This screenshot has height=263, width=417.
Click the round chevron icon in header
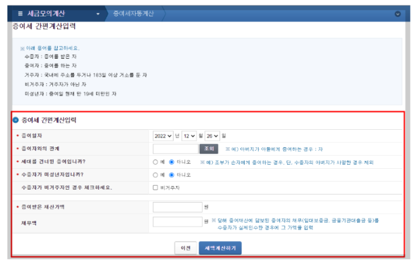click(398, 14)
